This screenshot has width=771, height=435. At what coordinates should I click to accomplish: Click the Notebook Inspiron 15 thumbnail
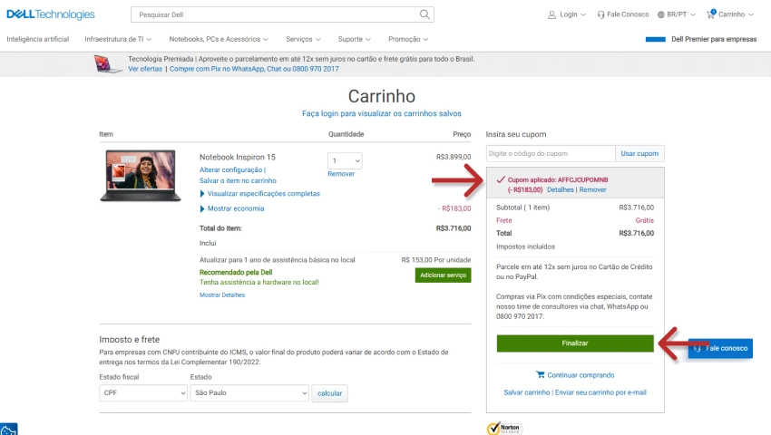pos(141,176)
